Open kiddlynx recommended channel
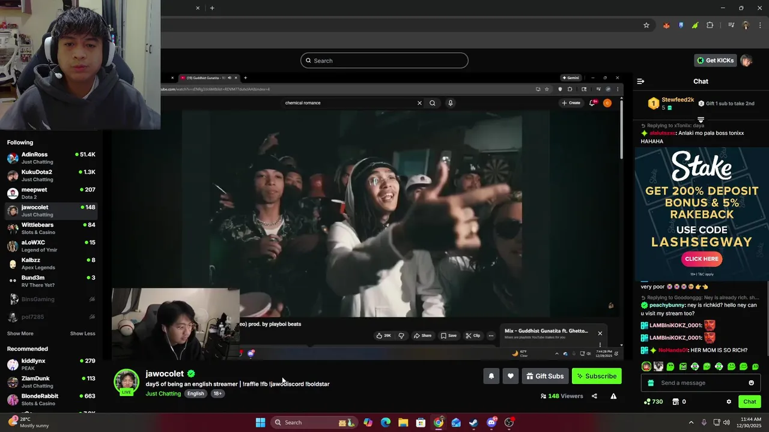The height and width of the screenshot is (432, 769). coord(52,364)
